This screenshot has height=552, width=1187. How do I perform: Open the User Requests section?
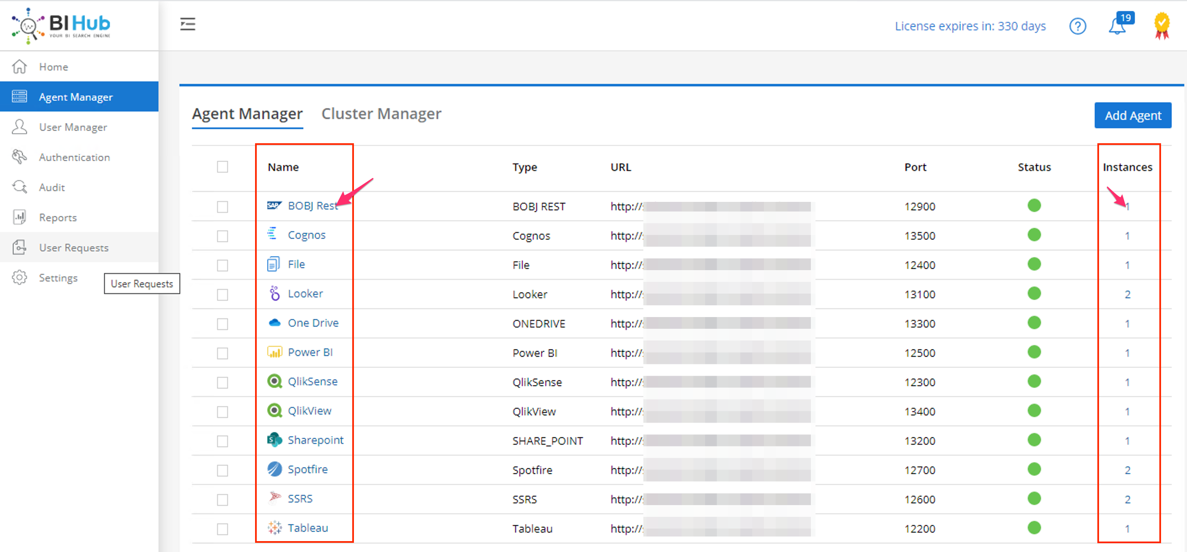73,247
